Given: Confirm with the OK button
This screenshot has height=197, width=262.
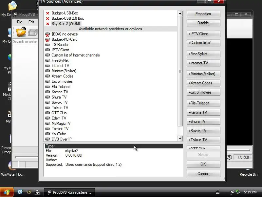Looking at the screenshot, I should [x=203, y=164].
